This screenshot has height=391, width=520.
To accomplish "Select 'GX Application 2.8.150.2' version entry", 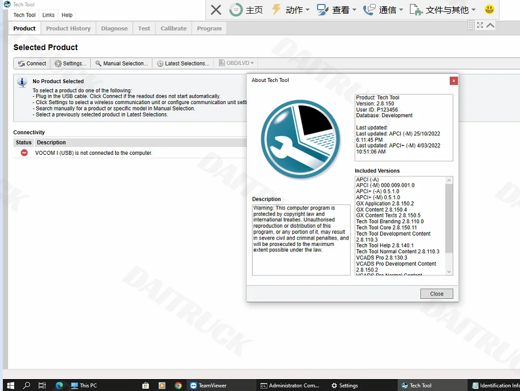I will [385, 204].
